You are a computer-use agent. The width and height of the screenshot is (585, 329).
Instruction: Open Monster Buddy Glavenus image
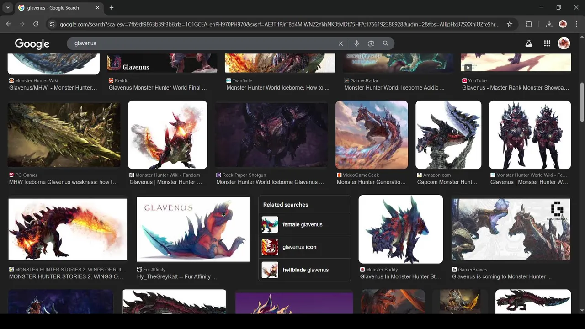pos(401,229)
